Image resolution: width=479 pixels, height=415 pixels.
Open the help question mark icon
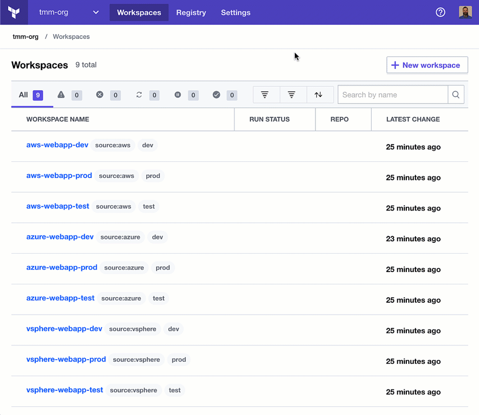(x=441, y=12)
